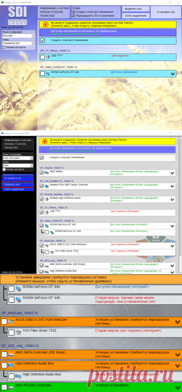Expand the AMD SMBus row chevron
This screenshot has height=392, width=182.
172,173
